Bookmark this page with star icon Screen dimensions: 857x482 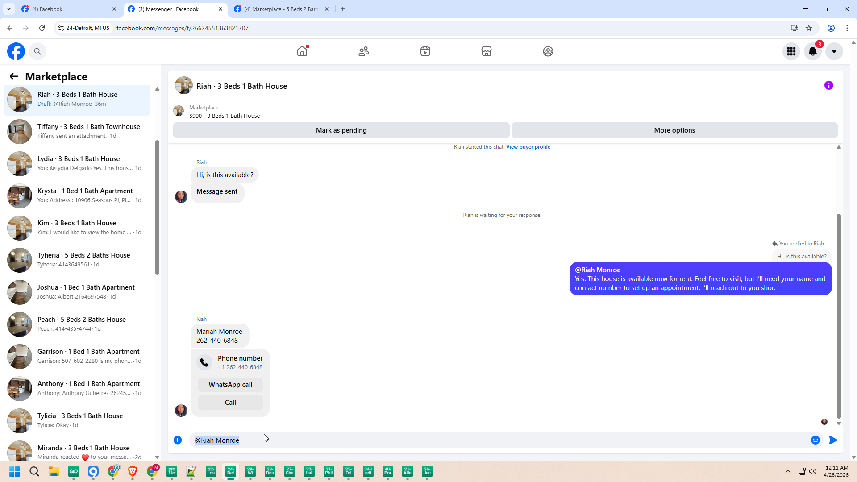tap(809, 28)
